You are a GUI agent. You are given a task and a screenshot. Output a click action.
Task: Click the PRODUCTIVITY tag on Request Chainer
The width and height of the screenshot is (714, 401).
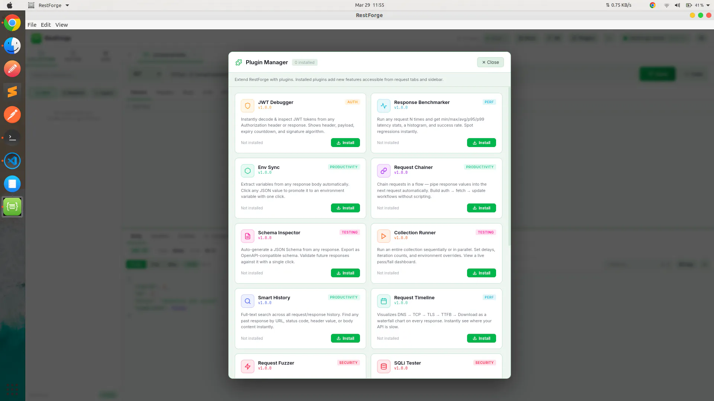click(x=480, y=167)
